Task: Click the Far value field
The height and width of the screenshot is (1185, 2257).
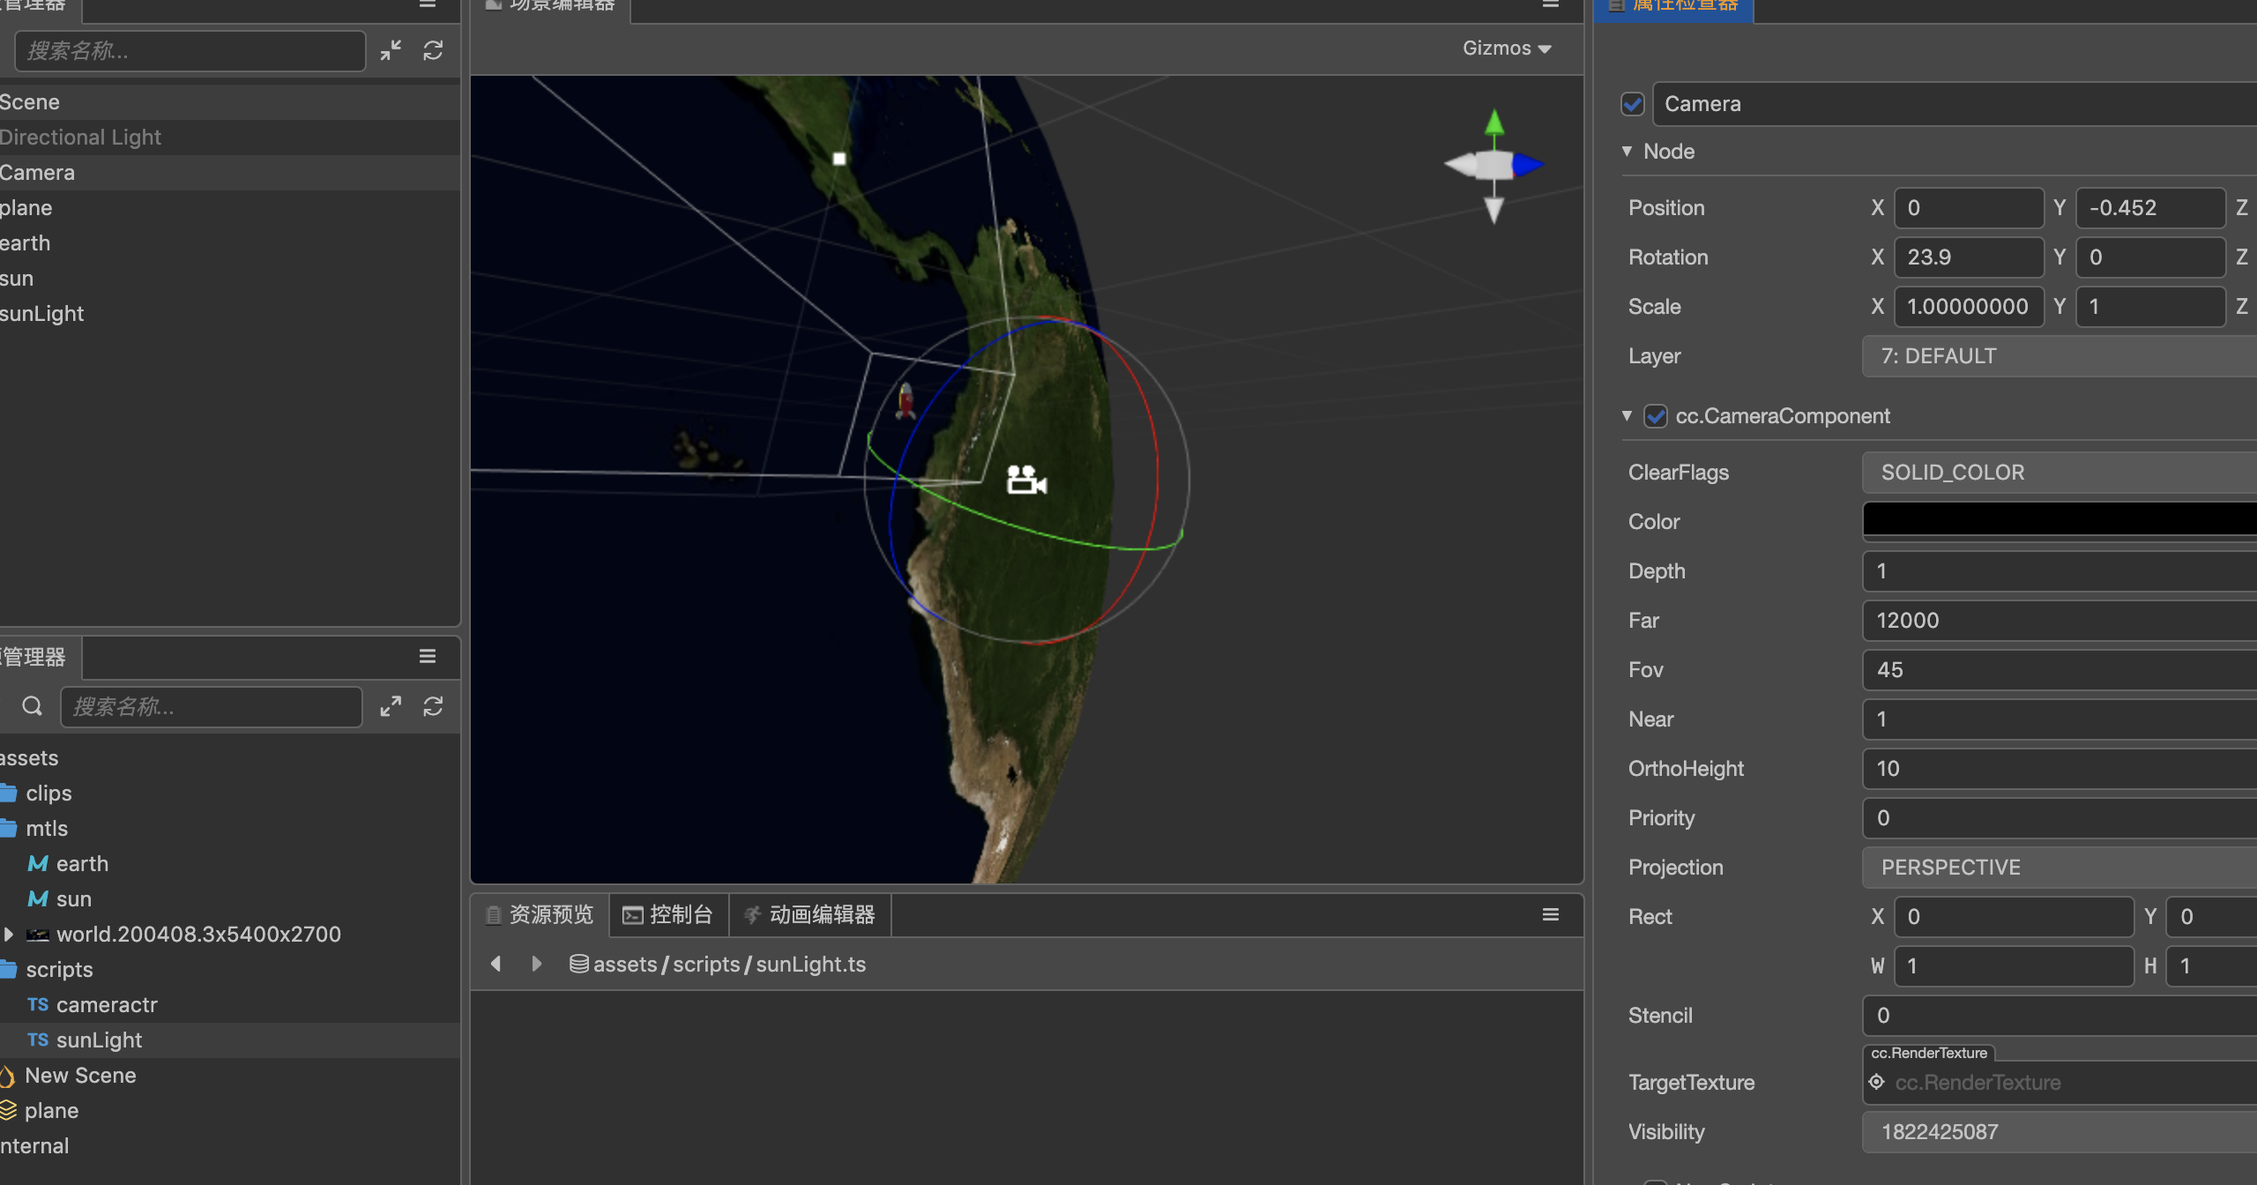Action: (x=2060, y=621)
